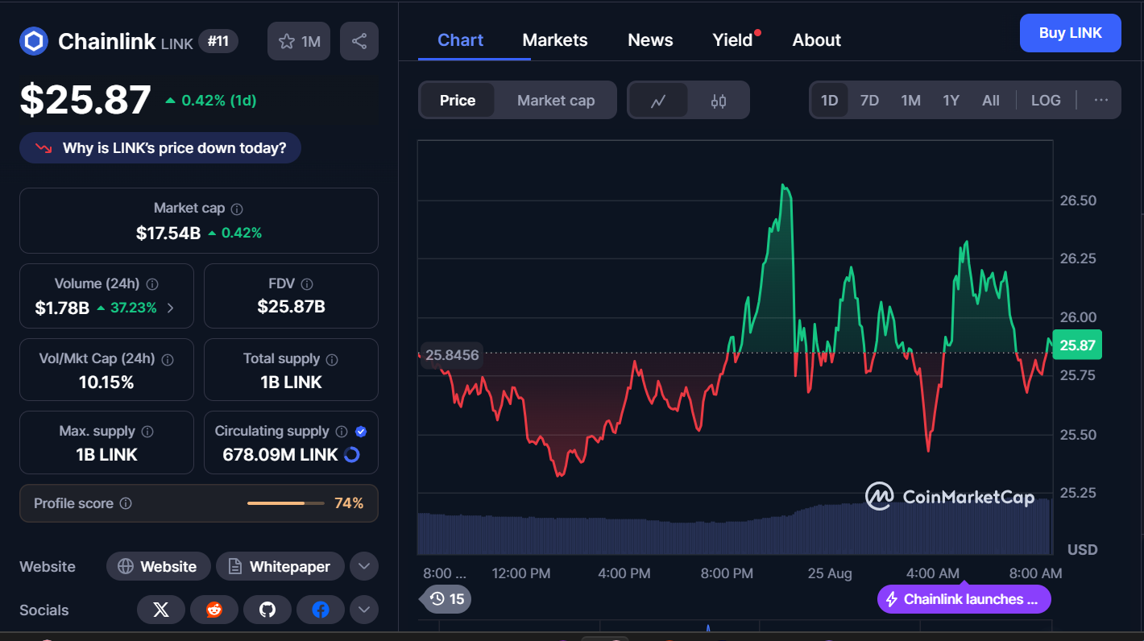Open the Chart tab
This screenshot has height=641, width=1144.
461,40
